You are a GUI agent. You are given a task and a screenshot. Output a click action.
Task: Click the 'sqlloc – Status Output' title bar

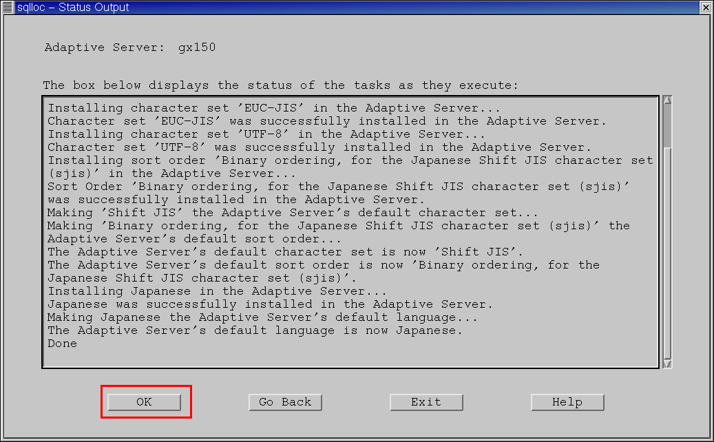[344, 8]
